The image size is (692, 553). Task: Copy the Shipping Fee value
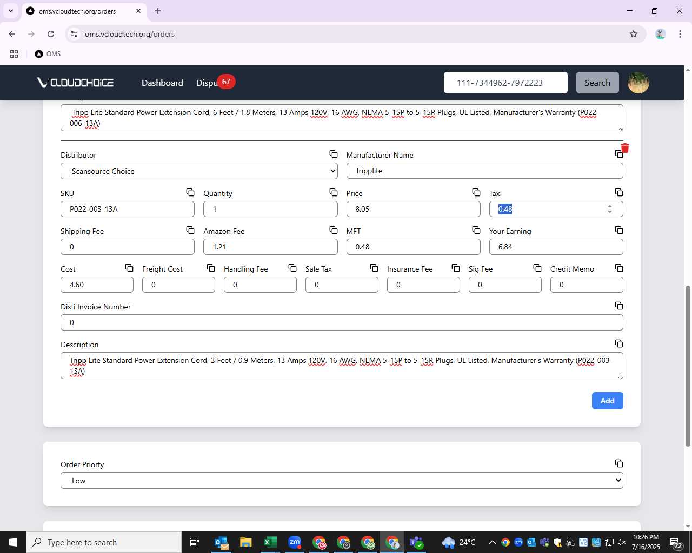[x=190, y=230]
